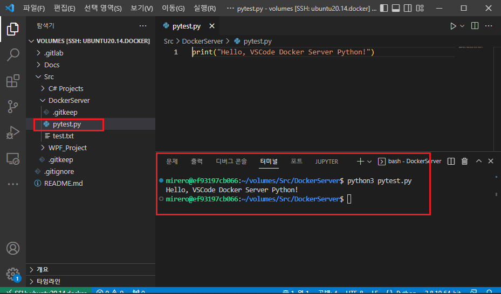Show hidden menu items ellipsis
The image size is (501, 294).
point(230,8)
